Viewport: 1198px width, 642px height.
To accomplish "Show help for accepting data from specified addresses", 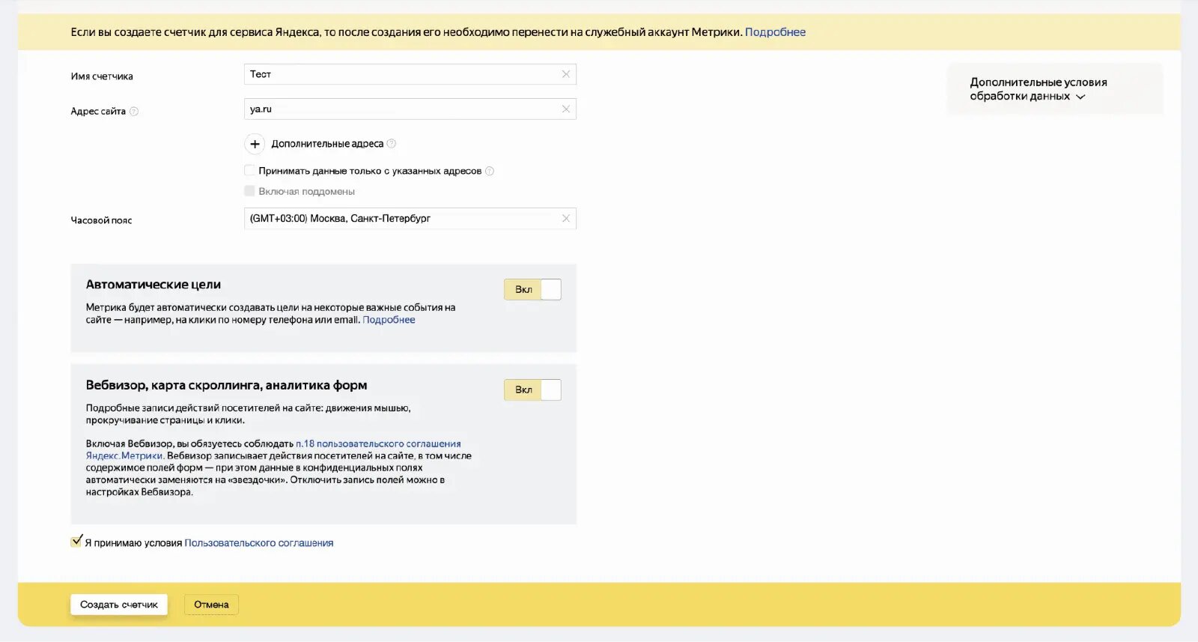I will pyautogui.click(x=490, y=172).
